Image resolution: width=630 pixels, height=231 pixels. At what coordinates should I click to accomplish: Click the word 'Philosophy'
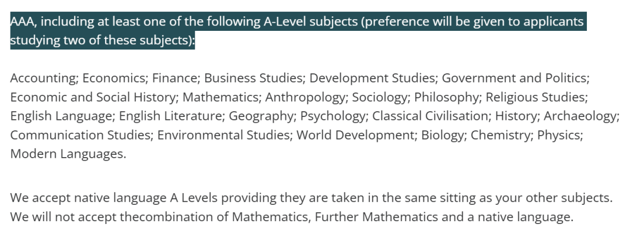click(x=446, y=97)
